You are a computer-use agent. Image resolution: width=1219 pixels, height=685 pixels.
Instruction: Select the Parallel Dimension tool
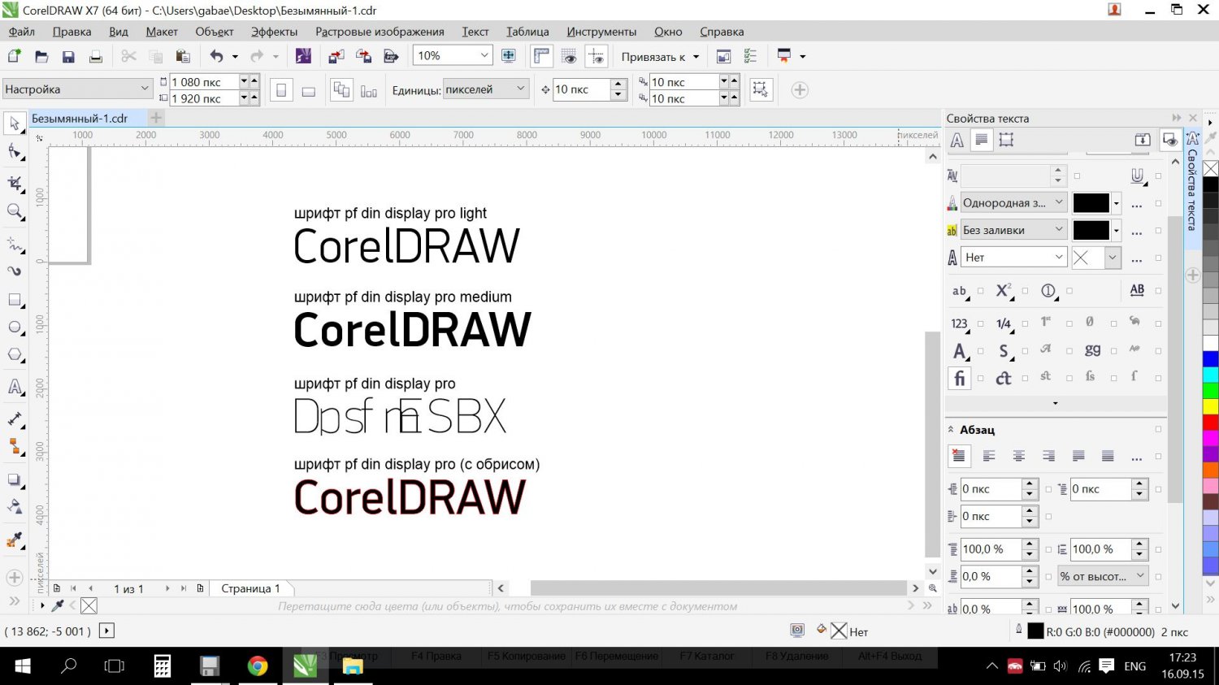15,418
